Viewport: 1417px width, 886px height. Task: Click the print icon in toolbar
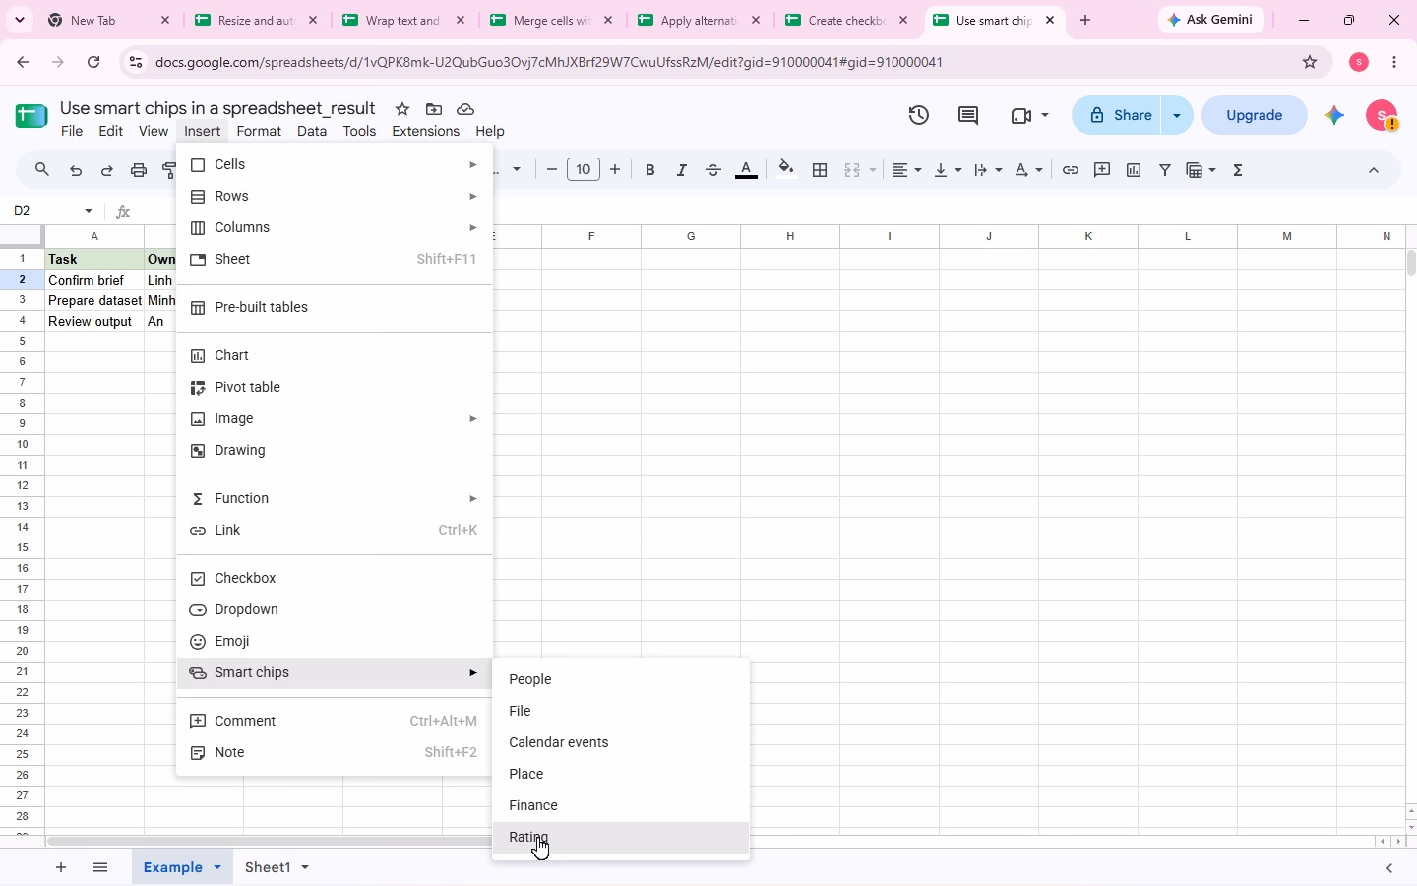pyautogui.click(x=139, y=170)
